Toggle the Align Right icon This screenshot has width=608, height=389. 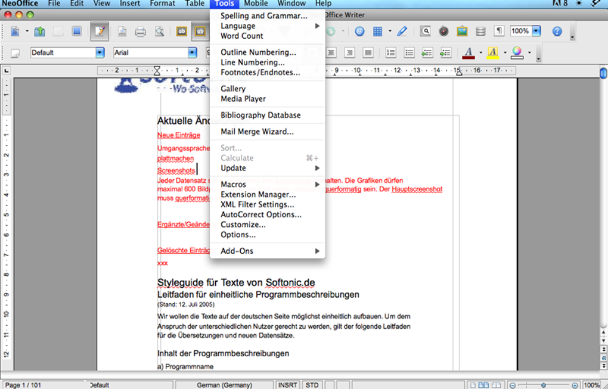click(349, 52)
